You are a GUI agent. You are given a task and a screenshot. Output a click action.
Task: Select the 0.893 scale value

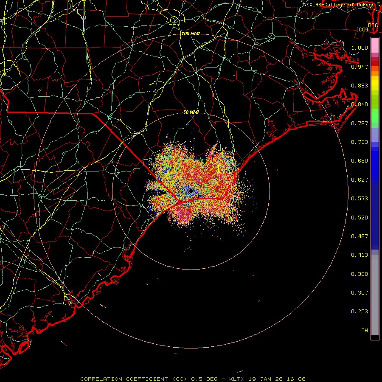pos(360,85)
